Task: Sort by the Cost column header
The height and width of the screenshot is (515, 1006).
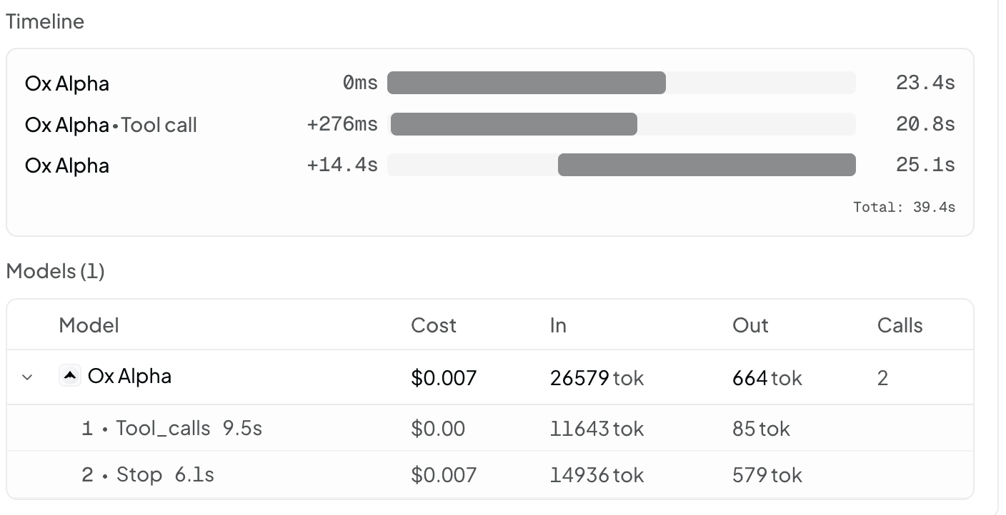Action: coord(434,325)
